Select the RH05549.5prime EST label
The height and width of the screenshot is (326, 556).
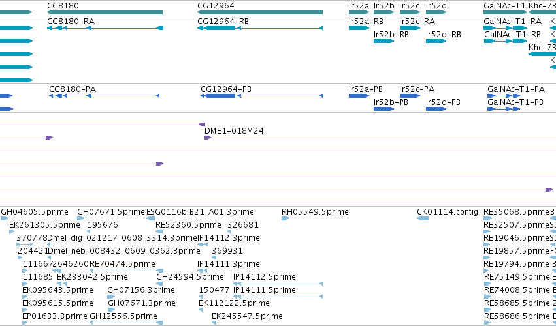point(315,212)
